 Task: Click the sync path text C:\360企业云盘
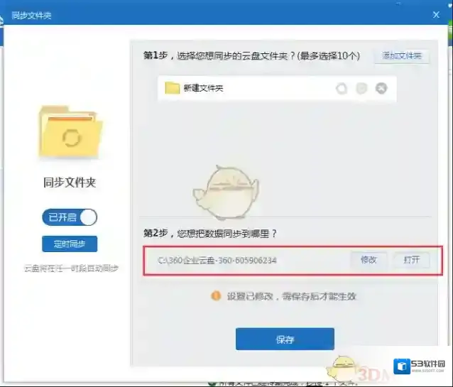tap(217, 261)
